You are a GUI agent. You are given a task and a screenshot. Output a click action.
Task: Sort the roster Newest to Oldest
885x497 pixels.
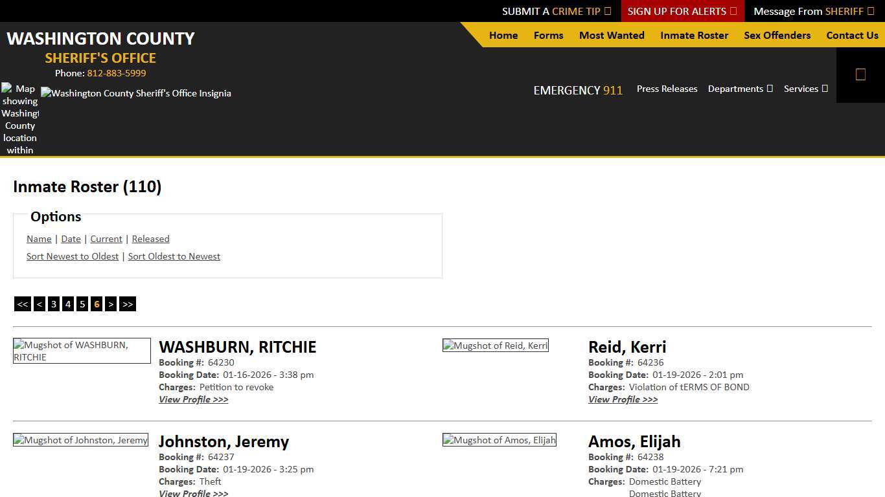pos(73,256)
